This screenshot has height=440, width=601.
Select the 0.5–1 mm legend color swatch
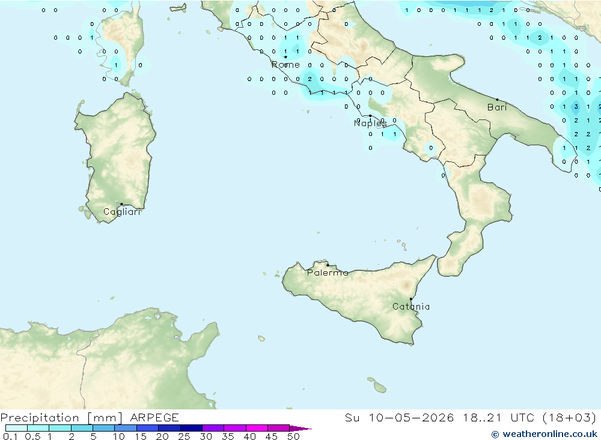(38, 428)
